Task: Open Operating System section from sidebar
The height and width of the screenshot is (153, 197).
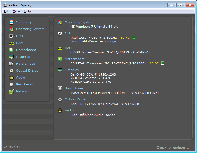Action: point(30,29)
